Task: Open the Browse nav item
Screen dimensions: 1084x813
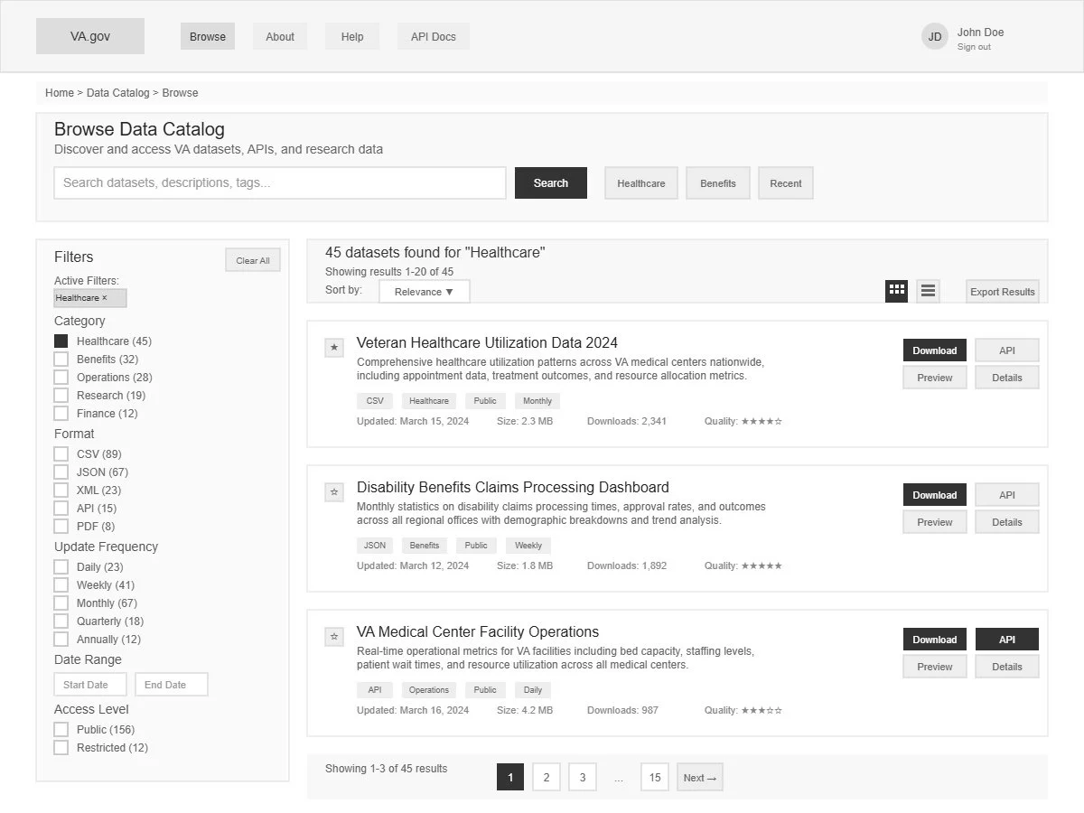Action: 208,37
